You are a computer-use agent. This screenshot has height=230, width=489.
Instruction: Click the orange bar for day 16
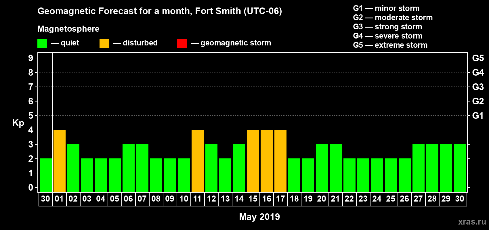(x=267, y=161)
